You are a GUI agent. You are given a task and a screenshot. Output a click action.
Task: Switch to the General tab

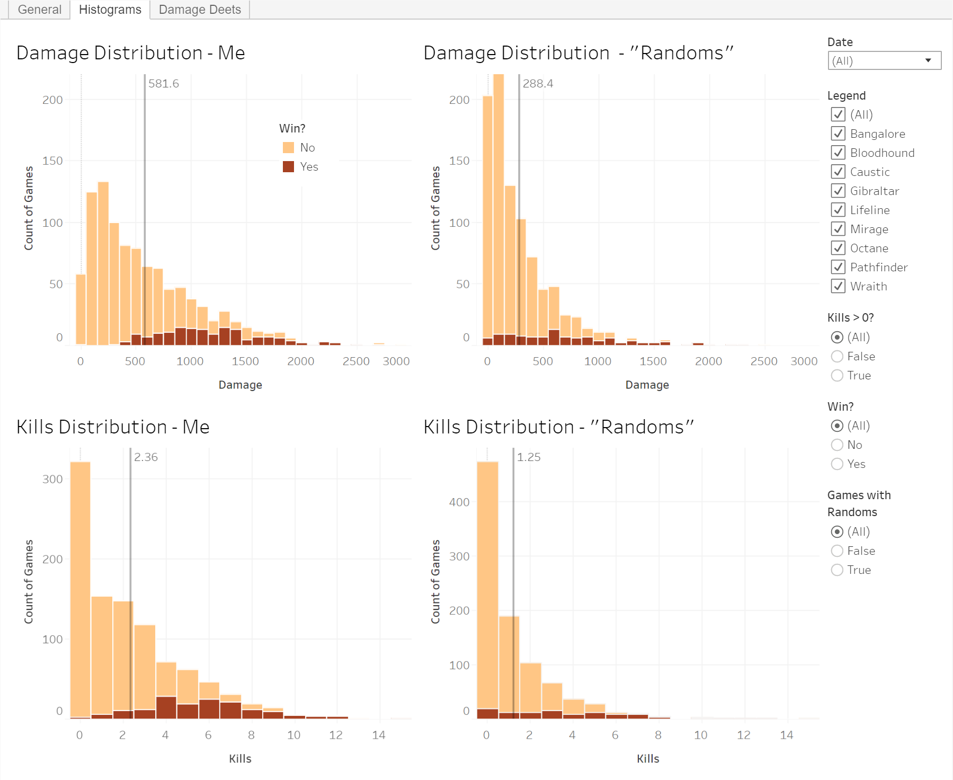click(x=39, y=10)
